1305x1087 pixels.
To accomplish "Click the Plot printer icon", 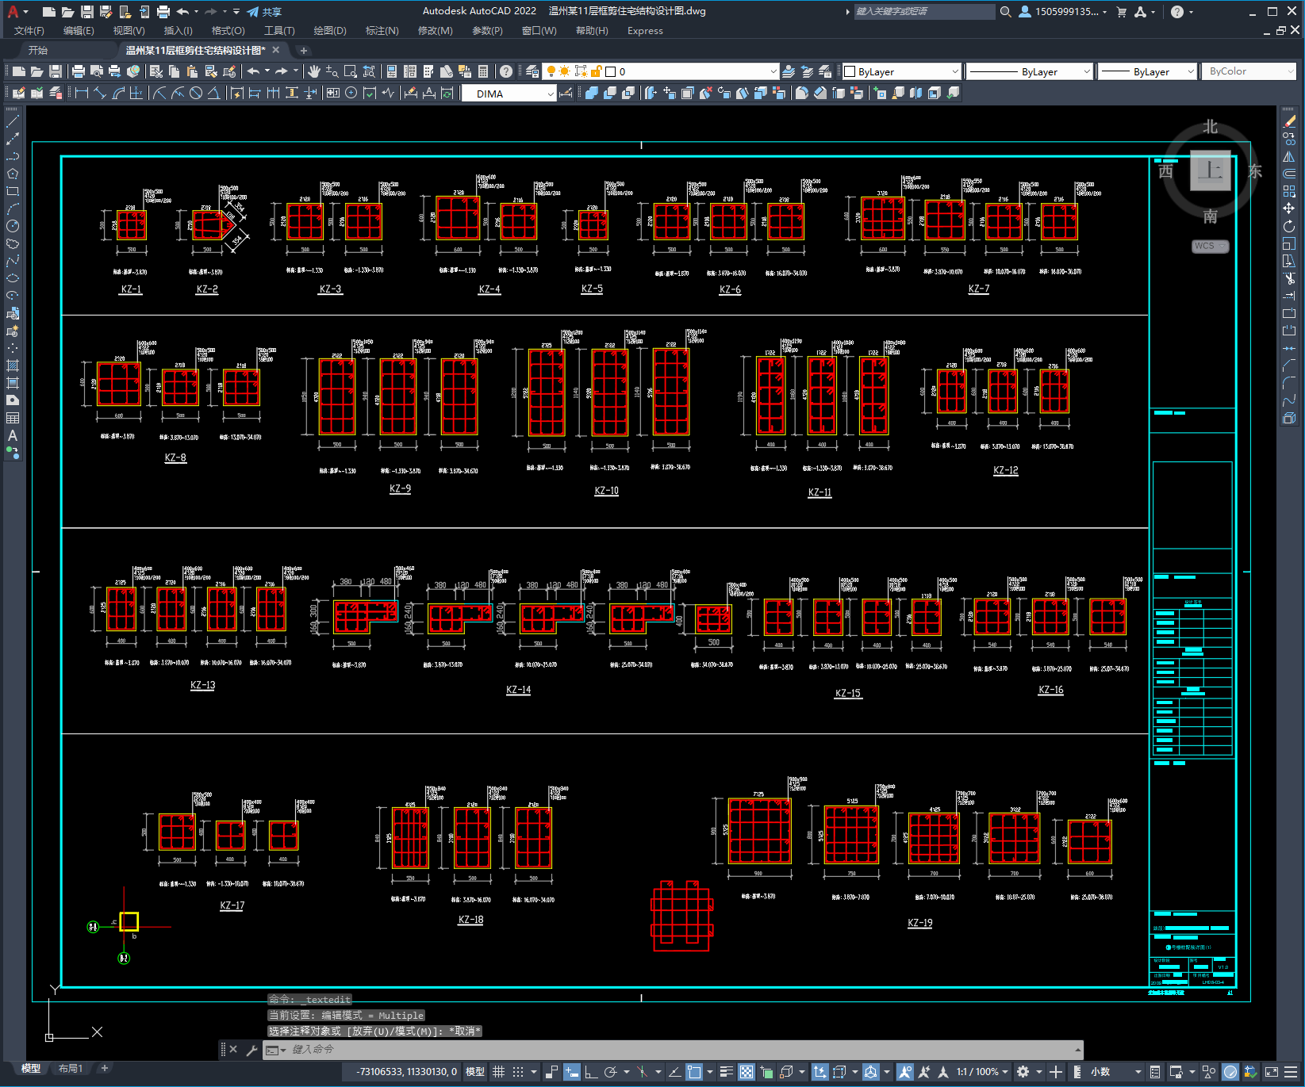I will pos(79,71).
